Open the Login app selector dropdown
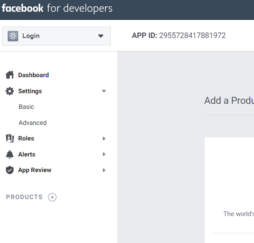The height and width of the screenshot is (243, 254). pyautogui.click(x=56, y=36)
